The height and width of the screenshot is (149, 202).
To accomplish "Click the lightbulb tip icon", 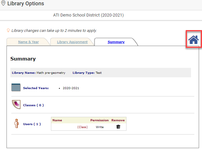I will coord(8,30).
